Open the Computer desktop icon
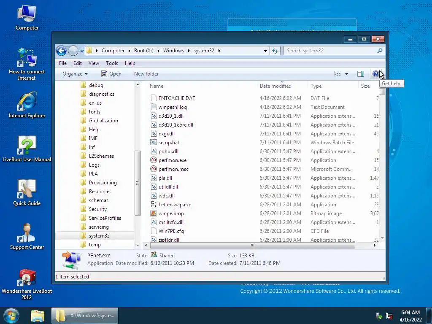This screenshot has width=432, height=324. click(27, 18)
